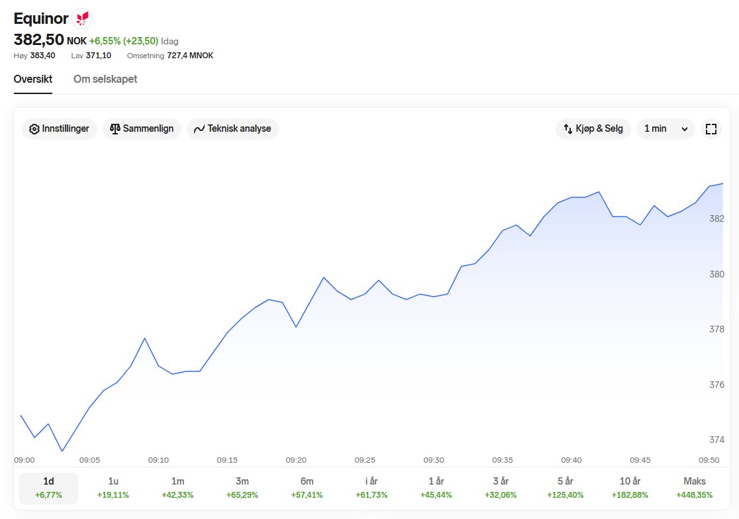Select the 6m time range
739x519 pixels.
[307, 488]
